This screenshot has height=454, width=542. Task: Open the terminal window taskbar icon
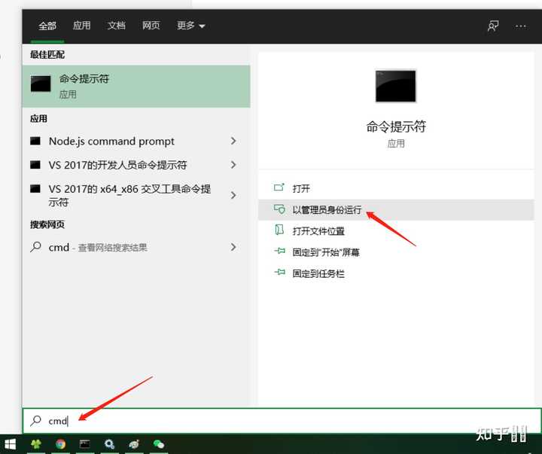tap(84, 444)
